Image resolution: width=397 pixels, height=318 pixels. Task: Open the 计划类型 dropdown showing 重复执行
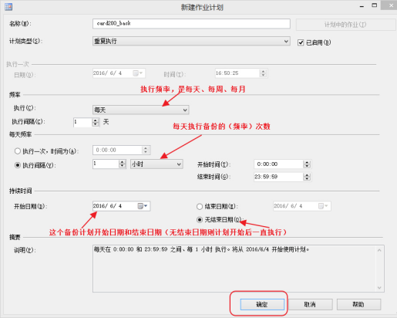pyautogui.click(x=191, y=41)
